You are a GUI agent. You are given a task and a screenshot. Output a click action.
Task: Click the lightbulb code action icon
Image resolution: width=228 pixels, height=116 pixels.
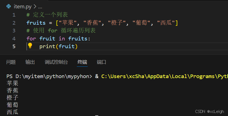[30, 46]
